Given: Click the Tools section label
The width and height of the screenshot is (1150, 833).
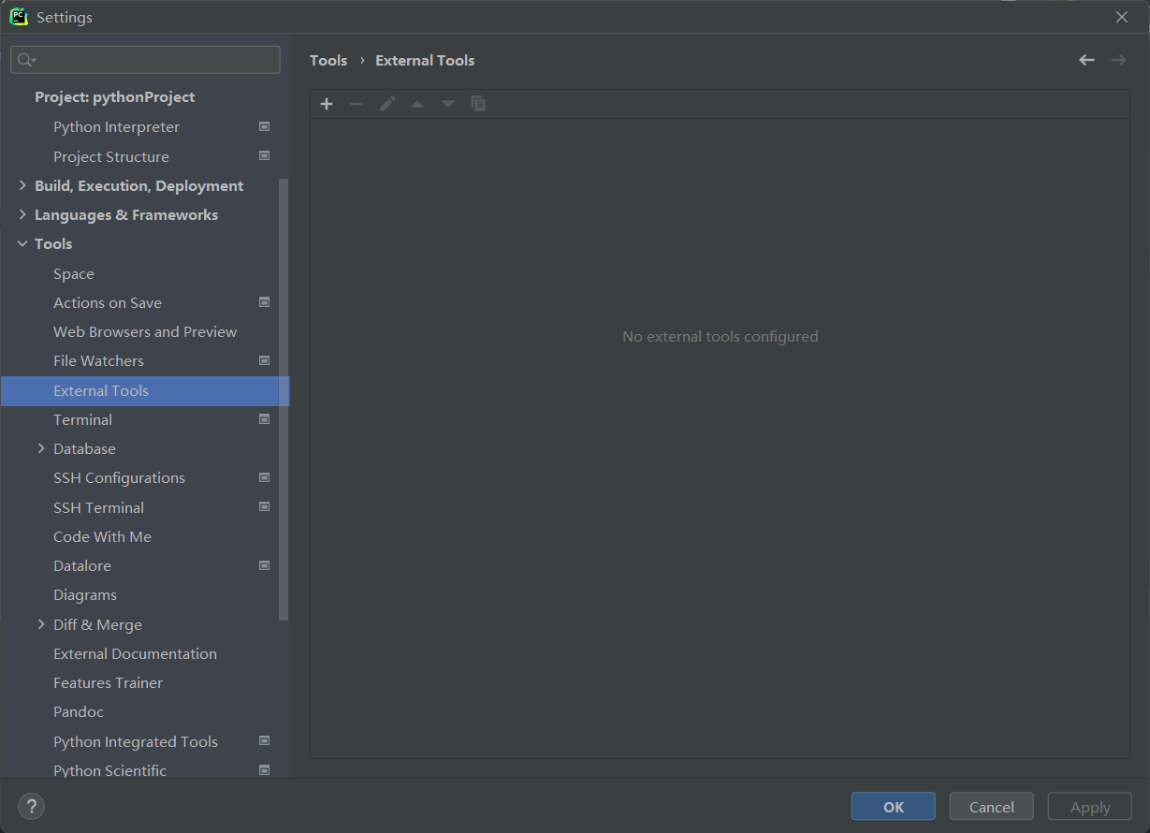Looking at the screenshot, I should (53, 243).
